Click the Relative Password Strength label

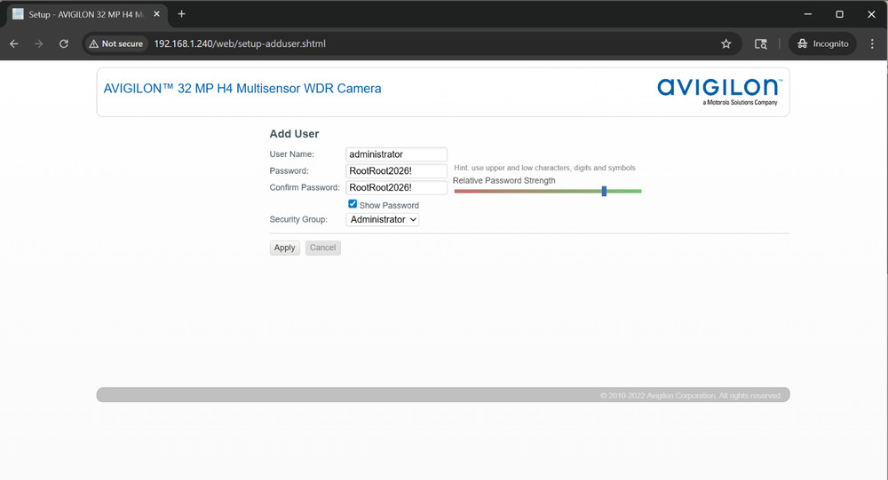pos(504,181)
